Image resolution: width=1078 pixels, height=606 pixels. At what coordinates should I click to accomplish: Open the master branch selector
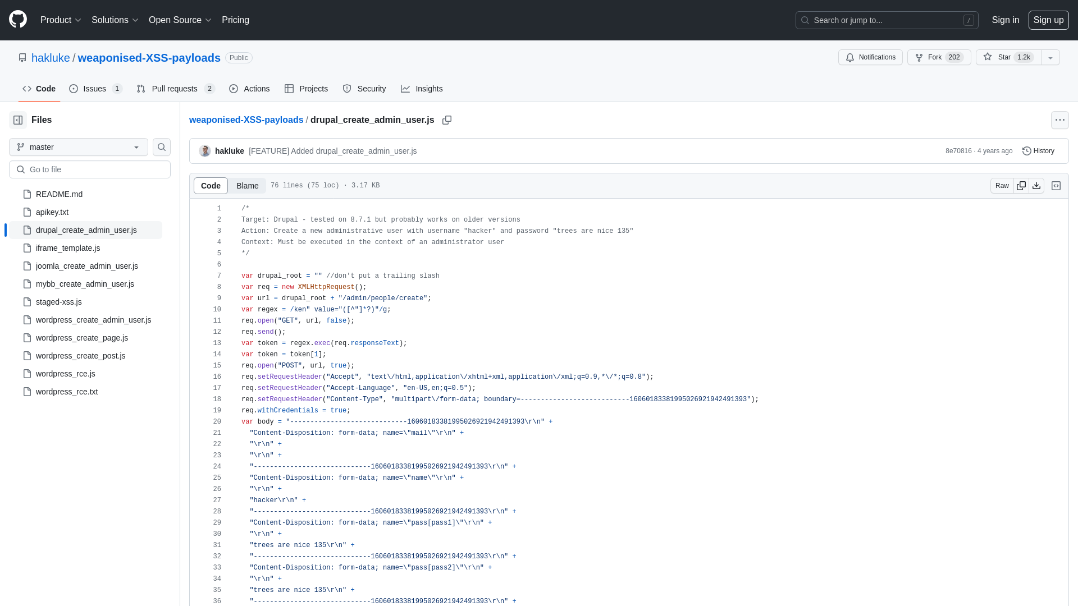tap(79, 147)
